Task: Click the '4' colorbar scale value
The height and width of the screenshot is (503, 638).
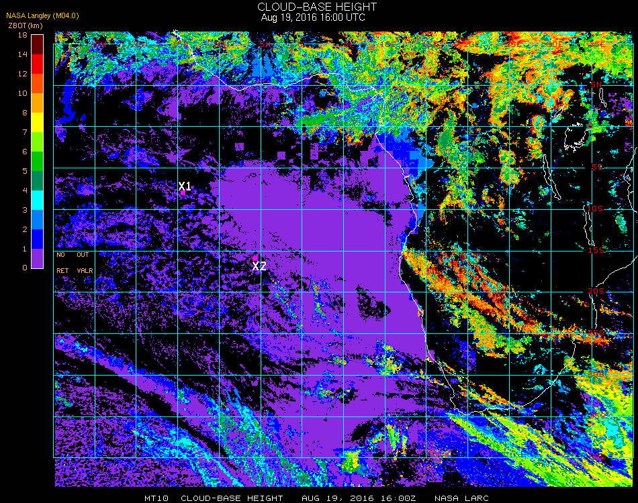Action: click(25, 190)
